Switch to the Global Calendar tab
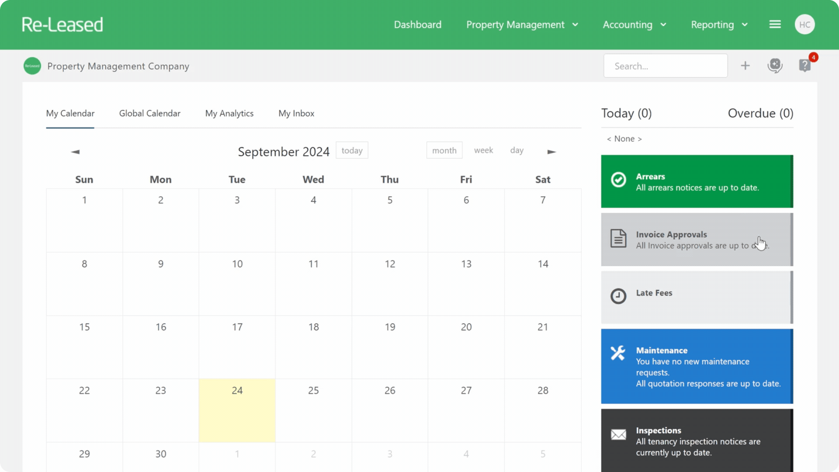Screen dimensions: 839x472 pos(150,114)
